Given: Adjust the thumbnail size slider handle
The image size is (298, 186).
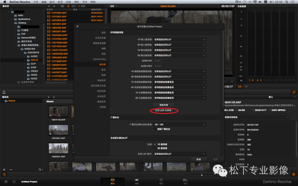Looking at the screenshot, I should coord(202,175).
